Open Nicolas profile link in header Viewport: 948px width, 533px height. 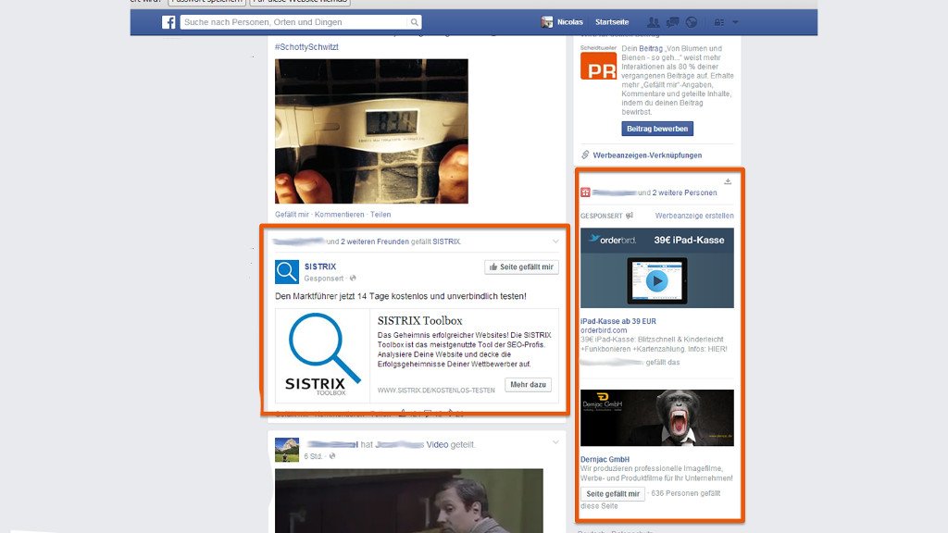click(569, 22)
